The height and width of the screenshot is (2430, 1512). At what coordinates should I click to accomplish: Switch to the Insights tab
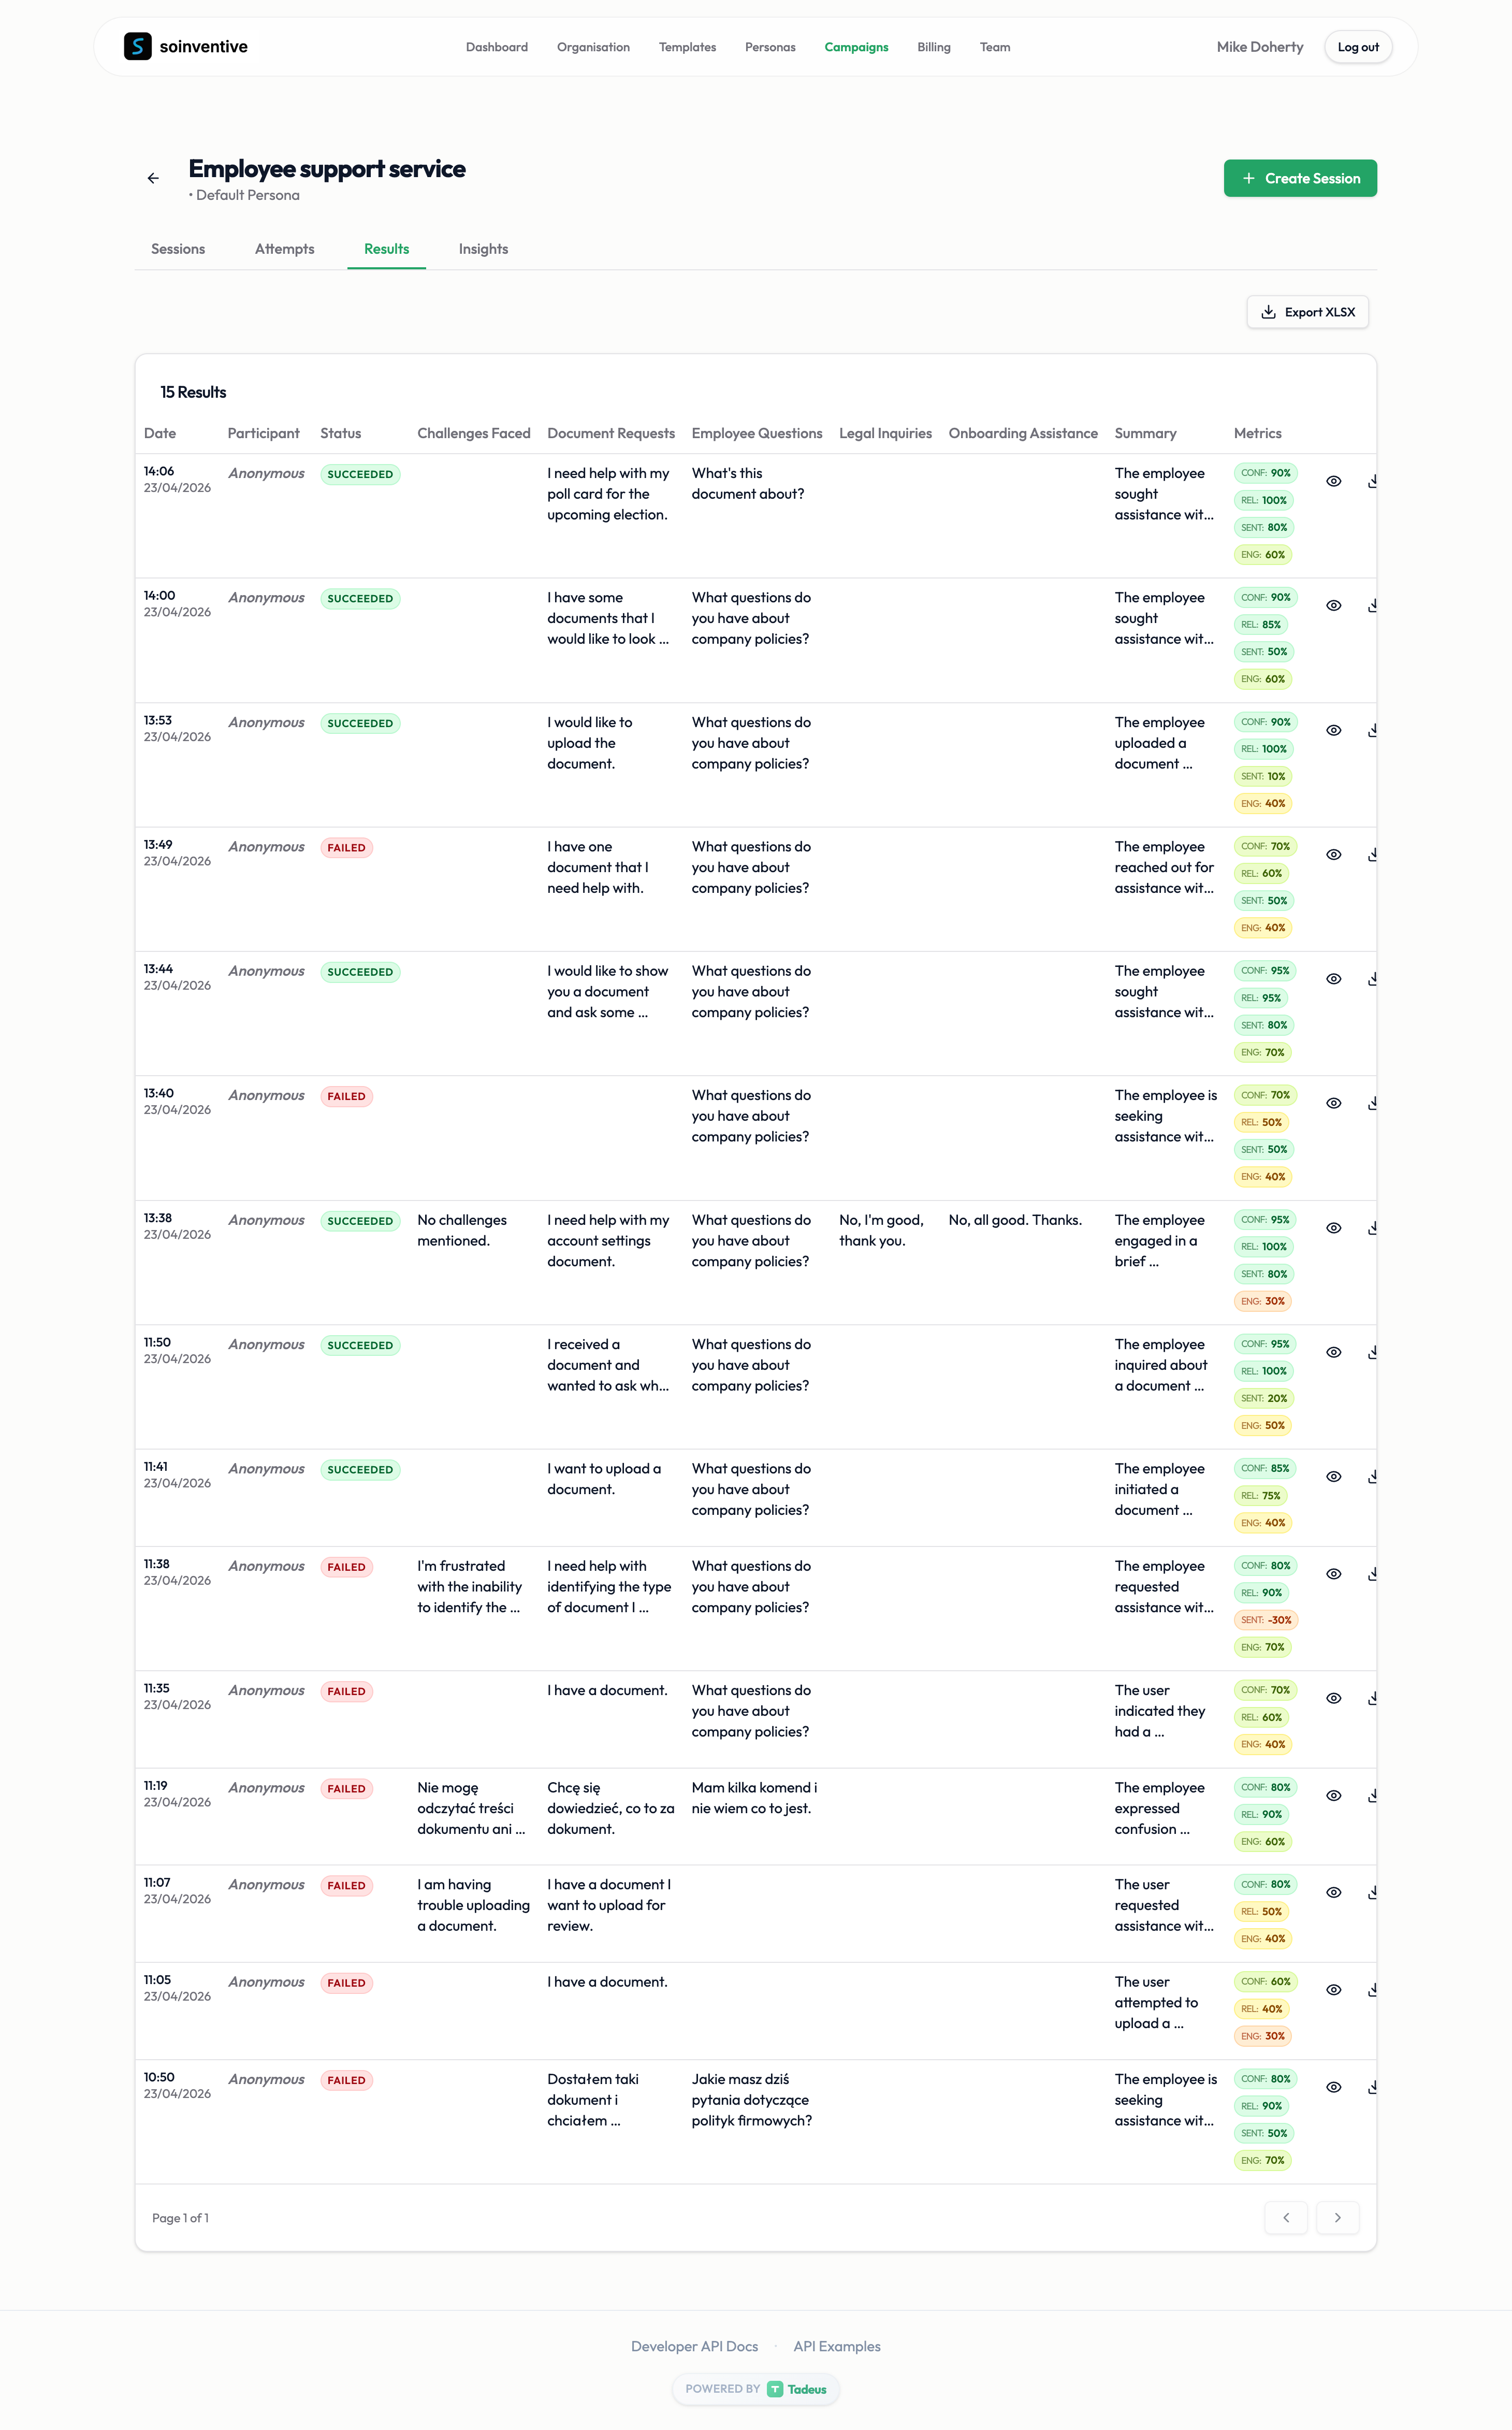click(x=483, y=249)
